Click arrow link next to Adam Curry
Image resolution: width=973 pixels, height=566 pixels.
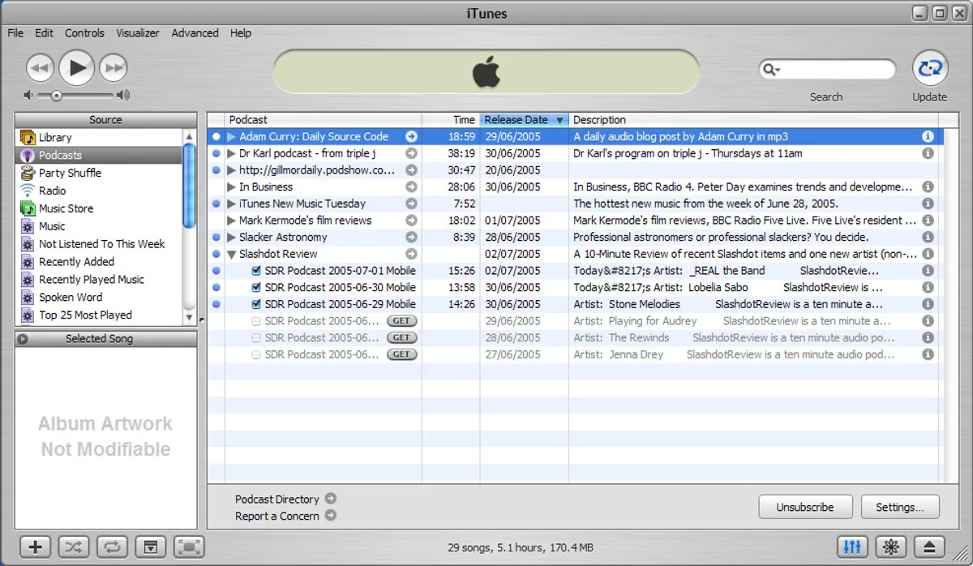tap(411, 137)
